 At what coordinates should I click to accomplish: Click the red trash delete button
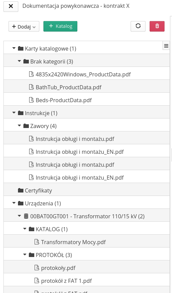point(157,26)
